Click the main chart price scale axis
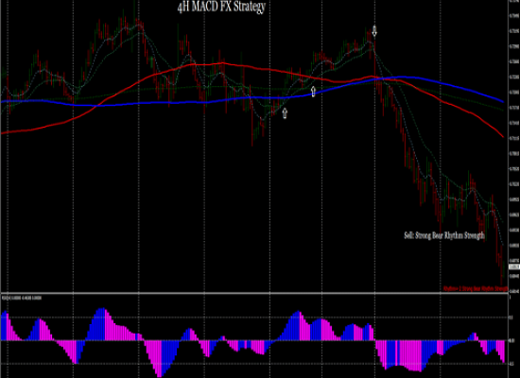Image resolution: width=520 pixels, height=378 pixels. pyautogui.click(x=514, y=146)
